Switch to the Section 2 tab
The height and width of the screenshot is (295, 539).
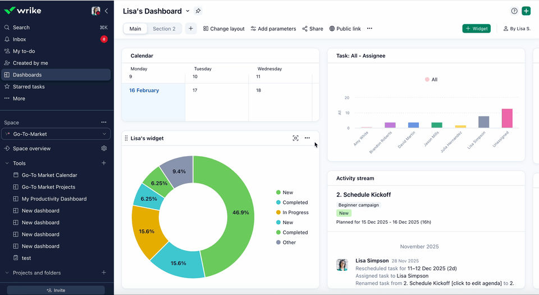[164, 29]
